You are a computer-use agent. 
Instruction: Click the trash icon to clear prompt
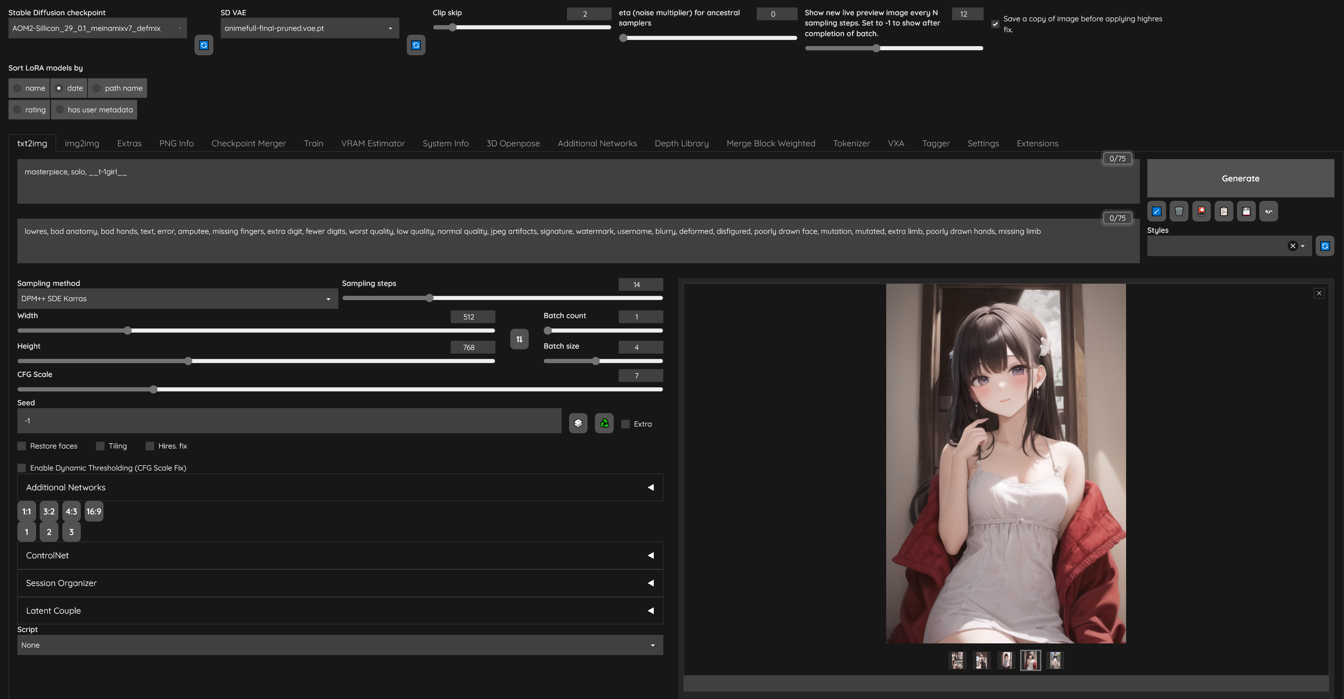pyautogui.click(x=1179, y=211)
